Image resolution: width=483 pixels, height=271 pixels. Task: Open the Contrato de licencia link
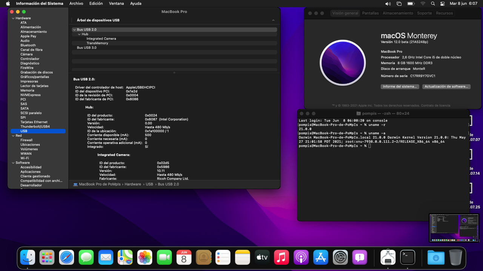(435, 105)
